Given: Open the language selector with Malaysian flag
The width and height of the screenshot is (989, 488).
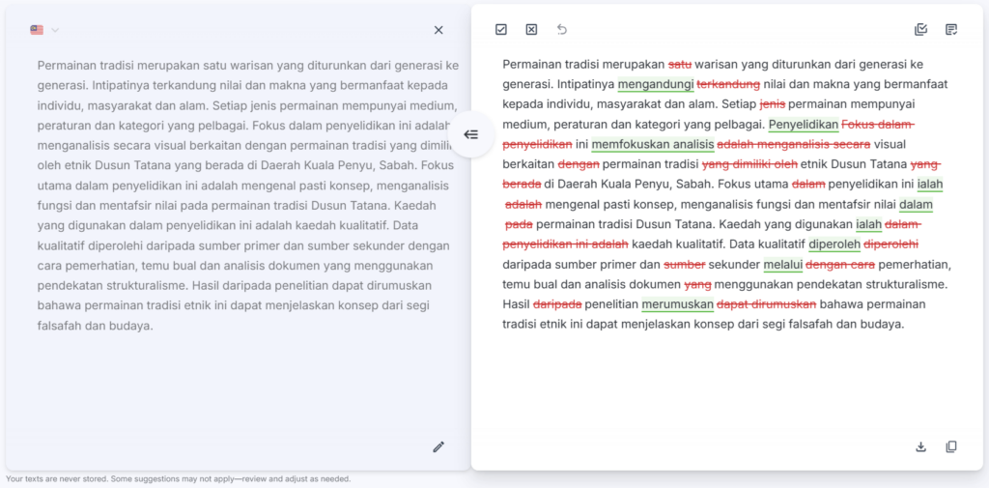Looking at the screenshot, I should pyautogui.click(x=37, y=30).
